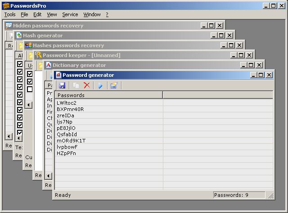This screenshot has height=213, width=288.
Task: Delete passwords using the red X icon
Action: click(x=87, y=85)
